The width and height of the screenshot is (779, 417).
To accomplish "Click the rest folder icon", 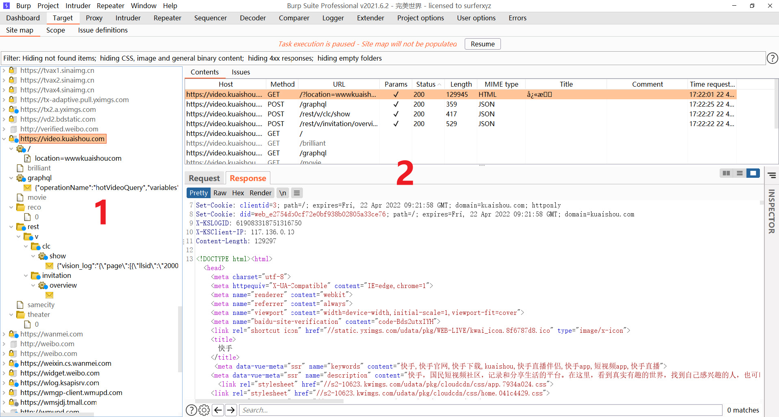I will (x=21, y=227).
